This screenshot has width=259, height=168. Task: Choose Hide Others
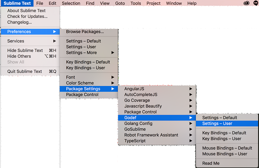(30, 56)
